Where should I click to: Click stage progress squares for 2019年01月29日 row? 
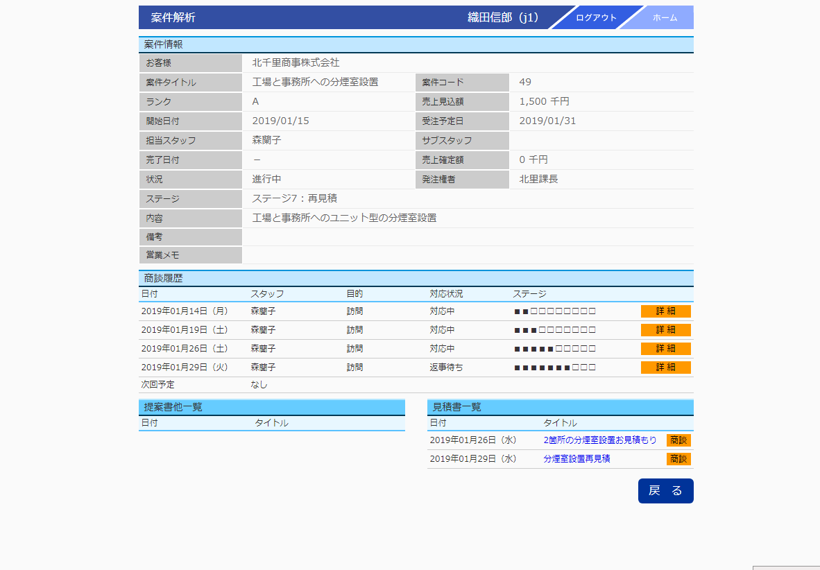pyautogui.click(x=554, y=368)
